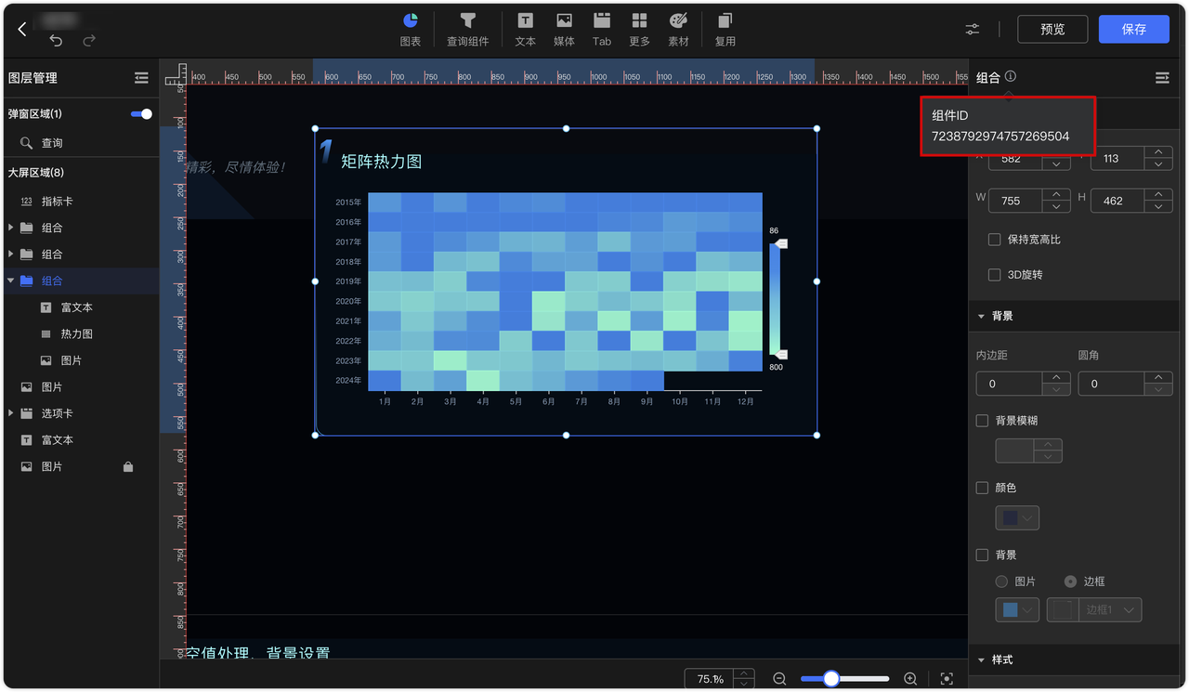Click the 保存 save button
1189x692 pixels.
click(1133, 29)
